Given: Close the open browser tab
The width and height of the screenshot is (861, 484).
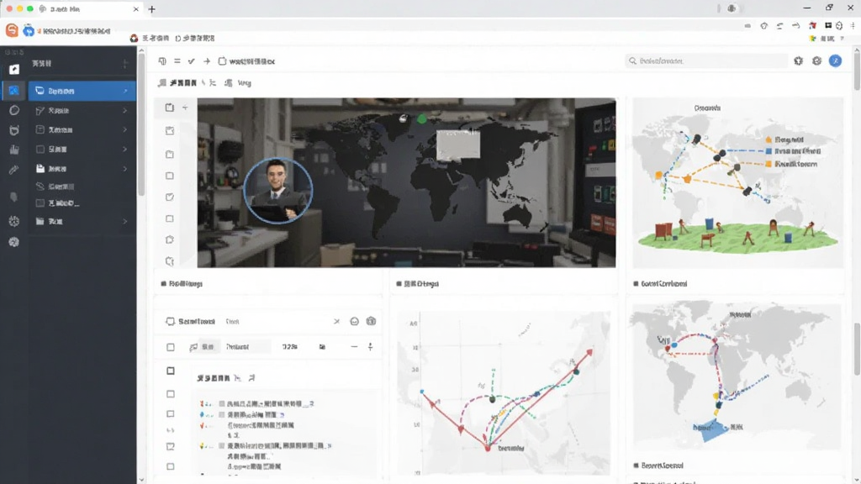Looking at the screenshot, I should tap(136, 8).
